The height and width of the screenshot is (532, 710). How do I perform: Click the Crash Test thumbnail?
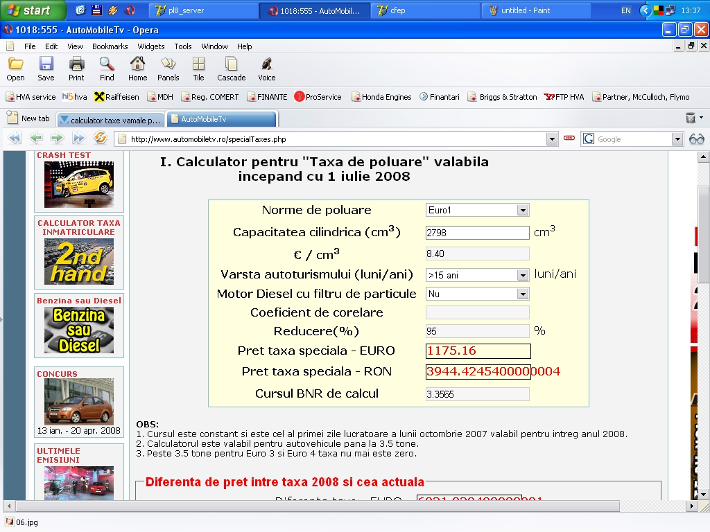click(79, 184)
